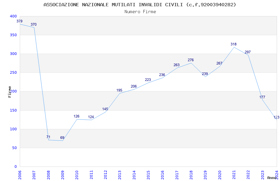Click the data label 379 for 2006
Image resolution: width=280 pixels, height=181 pixels.
point(19,21)
